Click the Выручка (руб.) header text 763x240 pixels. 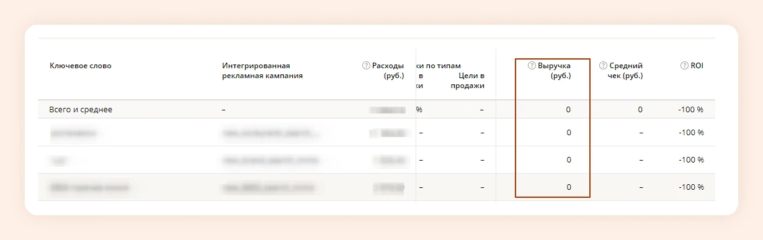[x=554, y=71]
